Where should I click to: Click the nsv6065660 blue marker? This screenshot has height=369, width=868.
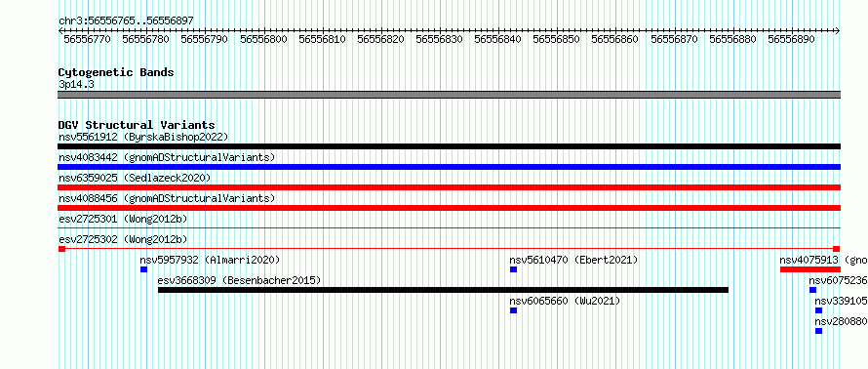pyautogui.click(x=513, y=310)
